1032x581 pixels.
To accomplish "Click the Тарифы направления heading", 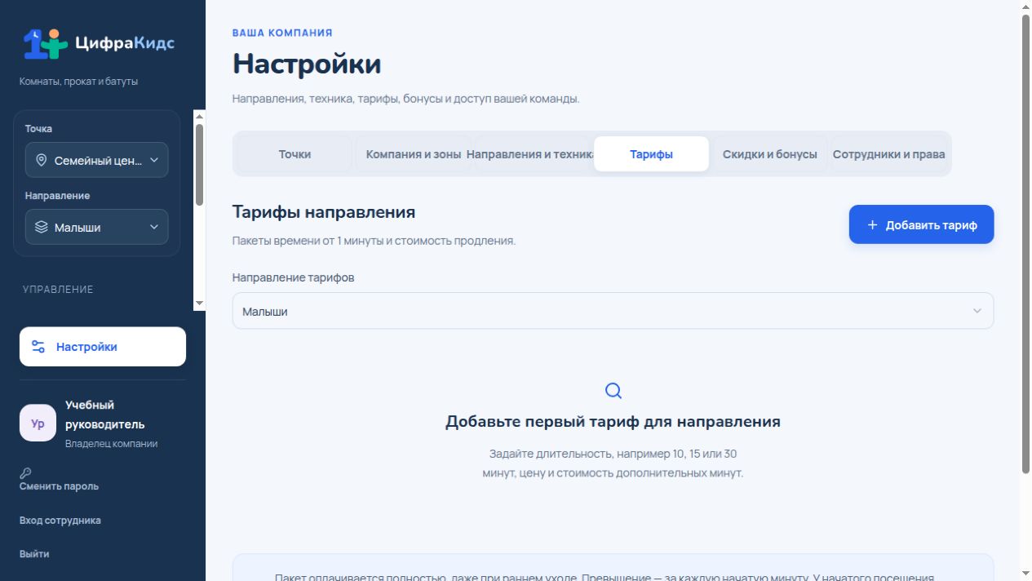I will point(324,212).
